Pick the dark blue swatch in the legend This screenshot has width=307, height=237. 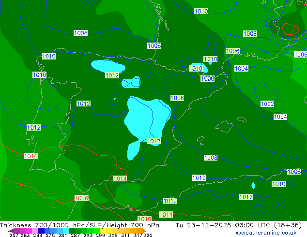pos(41,231)
